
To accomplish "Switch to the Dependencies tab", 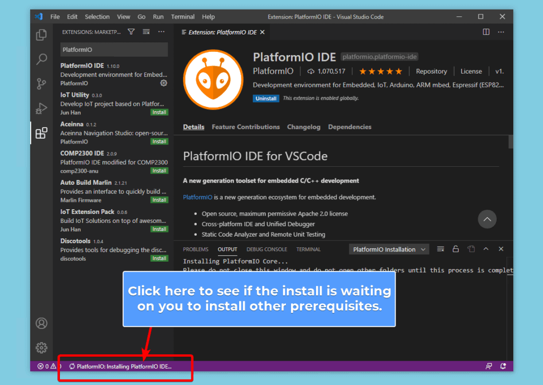I will pyautogui.click(x=350, y=127).
